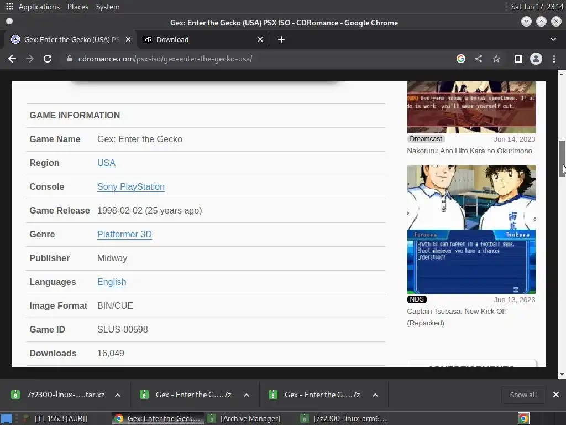
Task: Open Captain Tsubasa: New Kick Off link
Action: tap(457, 317)
